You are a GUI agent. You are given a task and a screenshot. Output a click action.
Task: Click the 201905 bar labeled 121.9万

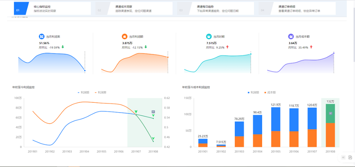click(x=276, y=127)
